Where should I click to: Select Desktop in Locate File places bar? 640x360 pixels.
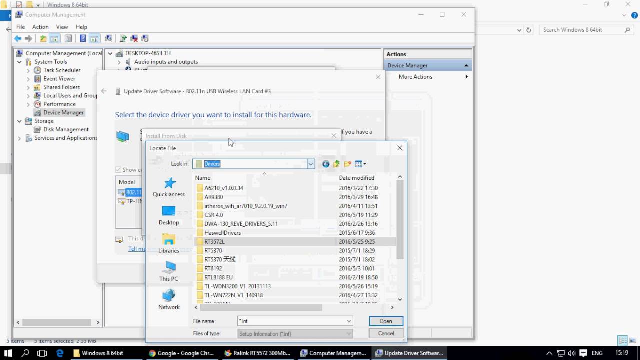click(x=169, y=215)
